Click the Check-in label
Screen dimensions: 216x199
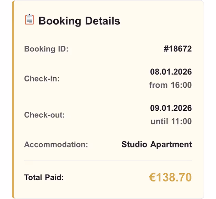42,79
